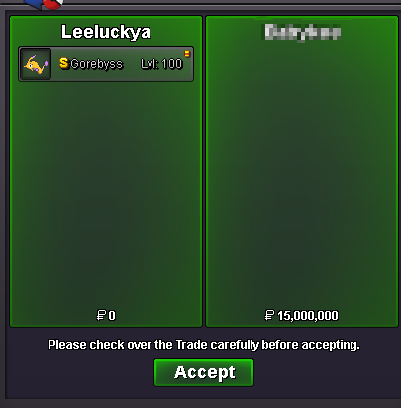This screenshot has height=408, width=401.
Task: Click the Gorebyss sprite thumbnail
Action: 36,64
